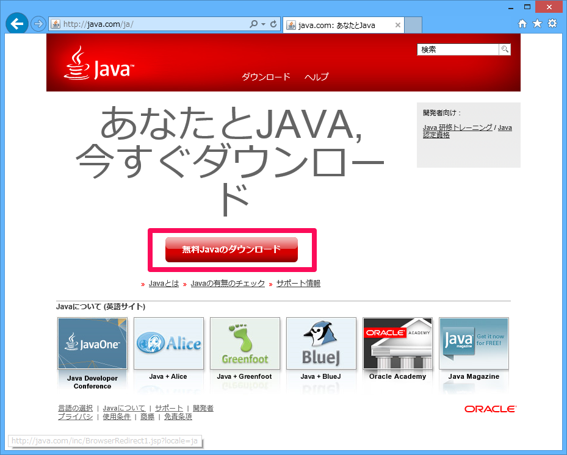Select ダウンロード in header navigation

tap(266, 77)
